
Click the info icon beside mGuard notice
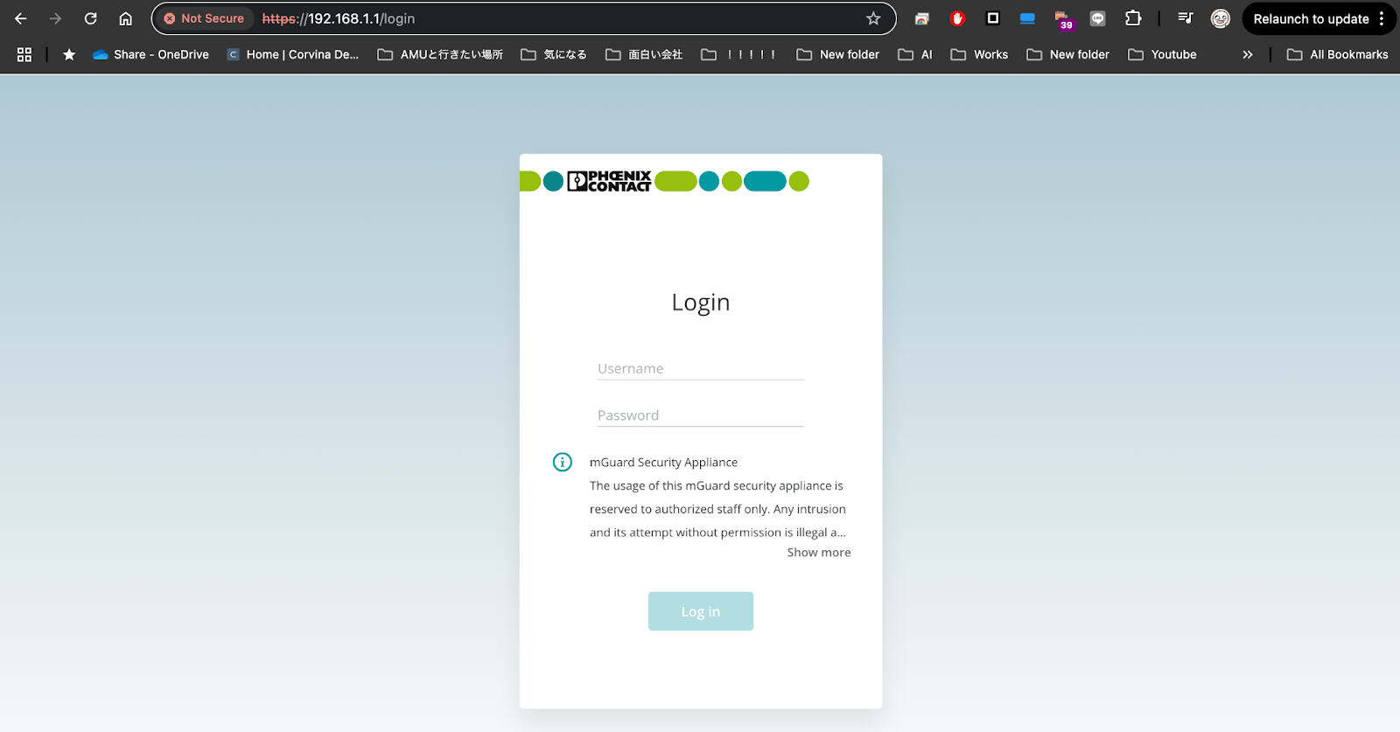(x=563, y=462)
